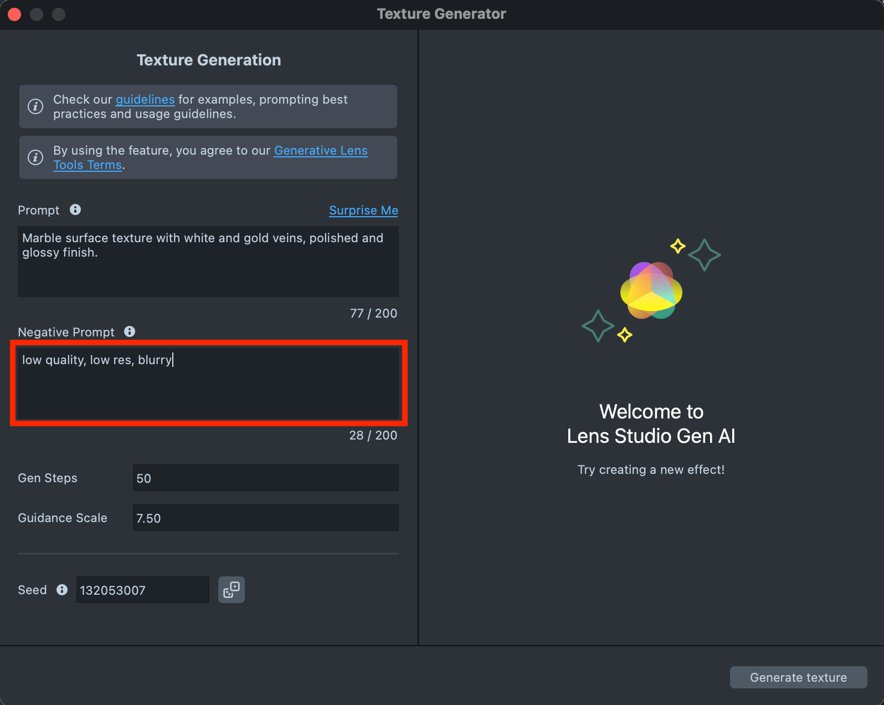Click the zoom window button in the title bar
Viewport: 884px width, 705px height.
(x=59, y=14)
